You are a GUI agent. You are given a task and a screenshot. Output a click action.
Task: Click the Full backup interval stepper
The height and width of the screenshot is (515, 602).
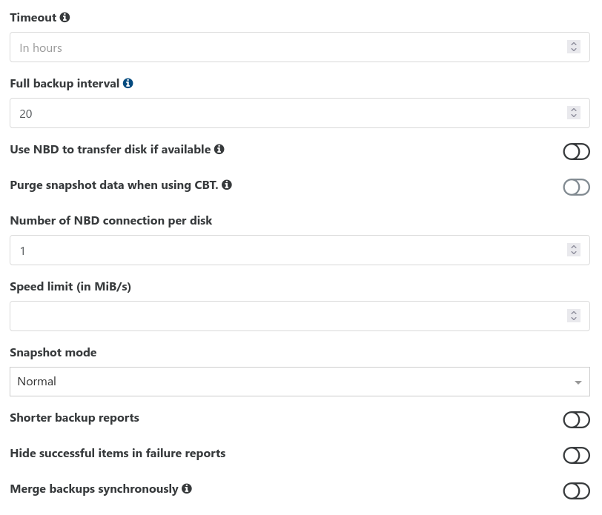(x=574, y=113)
